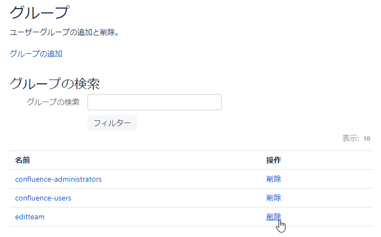Click the ユーザーグループの追加と削除 description text
Image resolution: width=381 pixels, height=237 pixels.
point(64,33)
